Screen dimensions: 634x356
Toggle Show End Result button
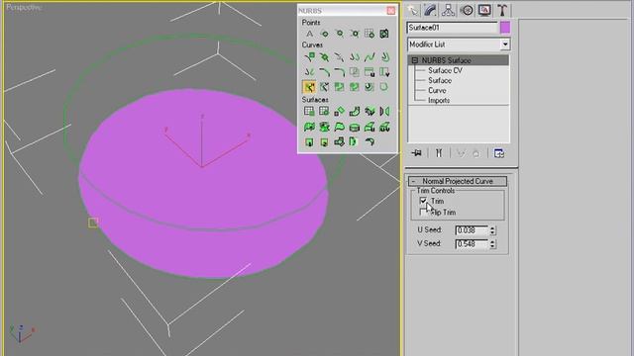tap(439, 153)
